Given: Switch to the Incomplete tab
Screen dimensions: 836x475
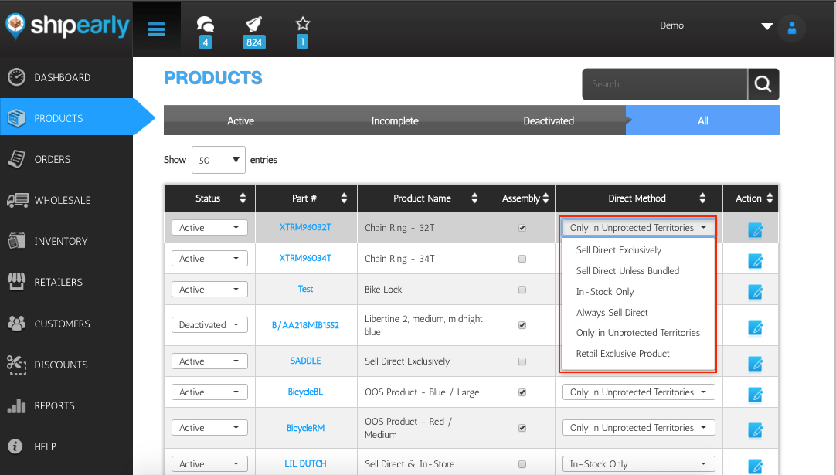Looking at the screenshot, I should point(394,120).
